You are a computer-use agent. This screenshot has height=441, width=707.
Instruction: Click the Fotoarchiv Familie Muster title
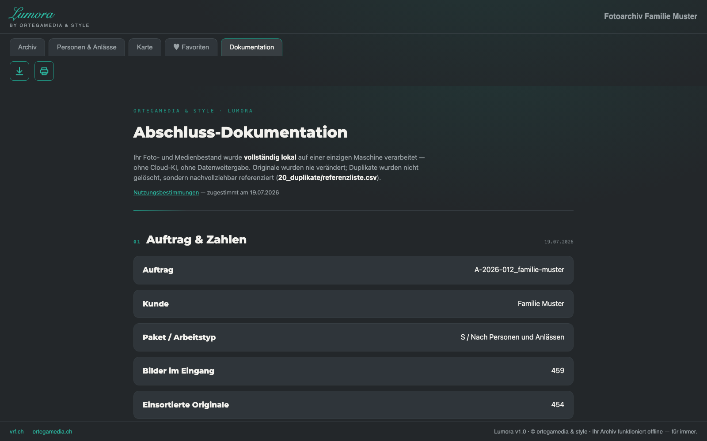(650, 16)
